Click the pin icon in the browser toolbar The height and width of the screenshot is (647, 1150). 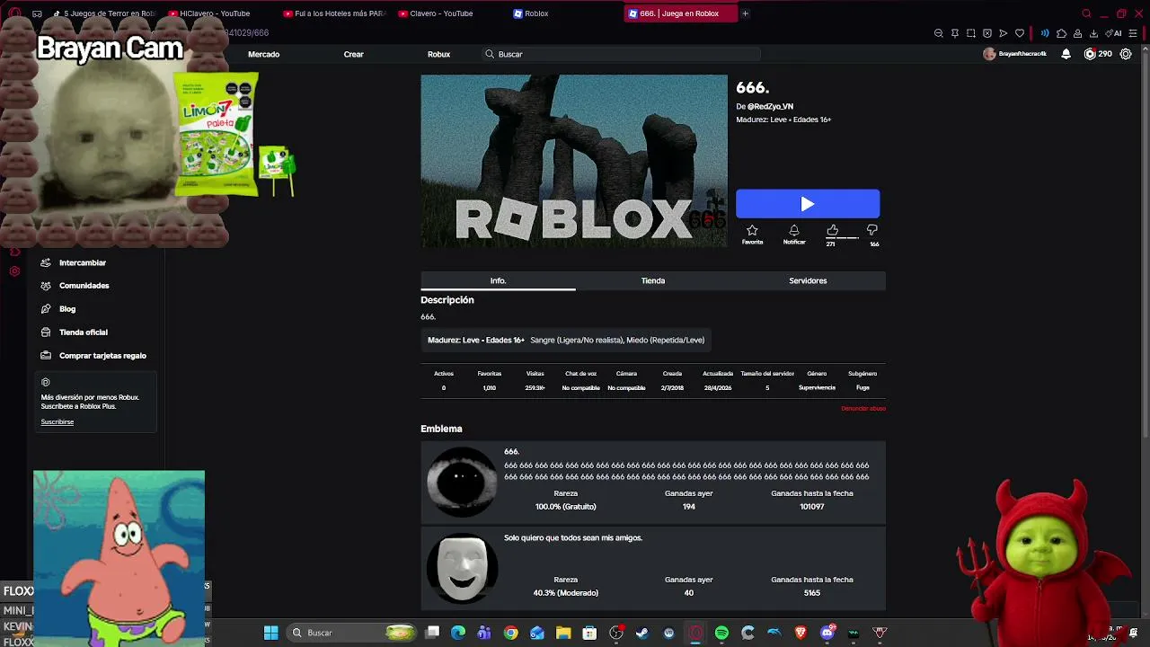tap(955, 33)
